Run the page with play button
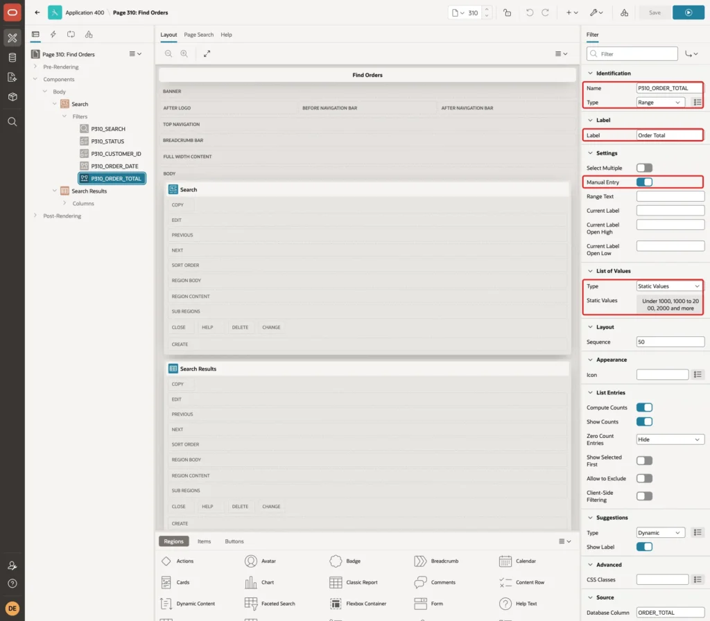The image size is (710, 621). point(689,12)
